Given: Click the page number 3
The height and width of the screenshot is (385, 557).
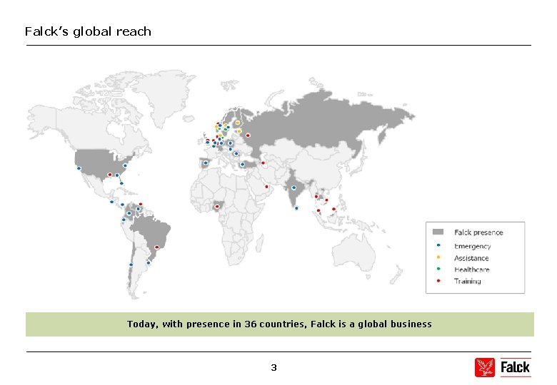Looking at the screenshot, I should tap(274, 367).
